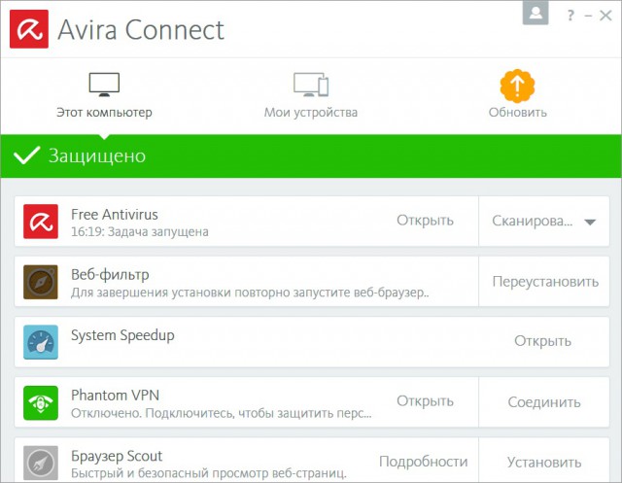Click the Веб-фильтр title text
Screen dimensions: 622x483
pos(110,275)
